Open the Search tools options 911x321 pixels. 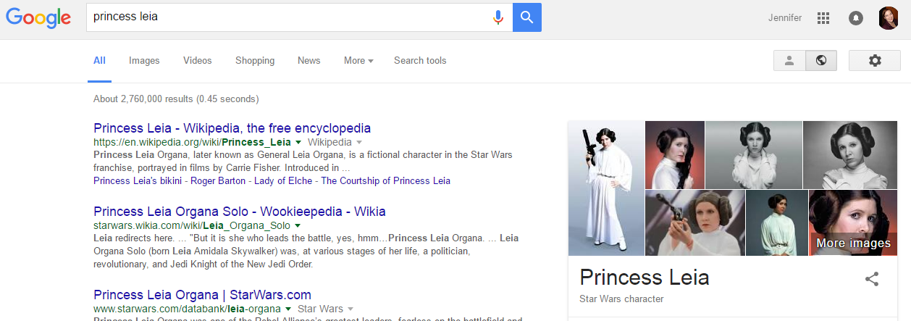pos(420,61)
